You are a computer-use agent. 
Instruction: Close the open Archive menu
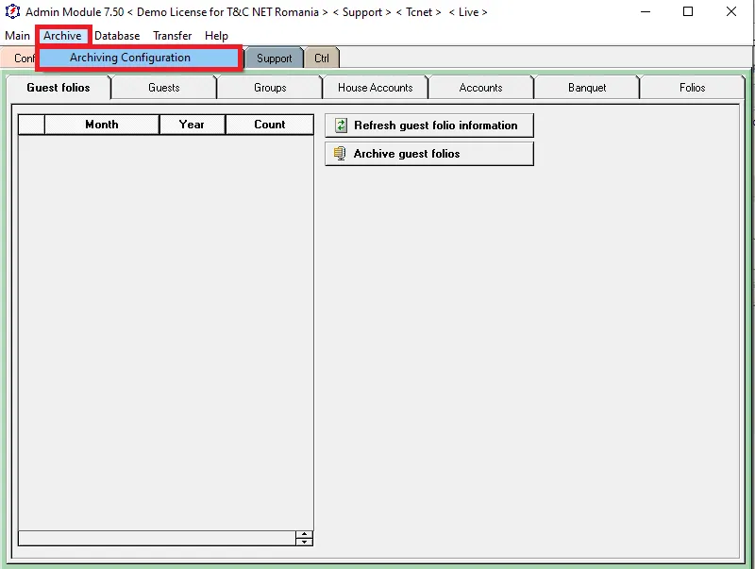(62, 36)
